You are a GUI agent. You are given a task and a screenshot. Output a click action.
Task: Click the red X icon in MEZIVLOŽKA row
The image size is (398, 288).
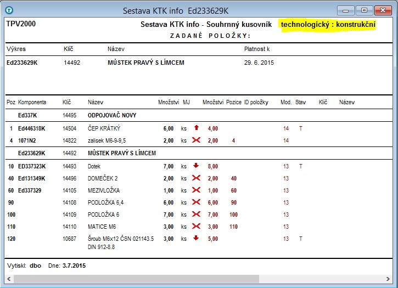click(196, 190)
